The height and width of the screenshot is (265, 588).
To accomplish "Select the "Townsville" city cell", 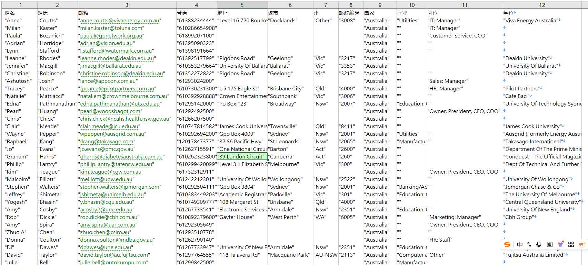I will pyautogui.click(x=290, y=126).
